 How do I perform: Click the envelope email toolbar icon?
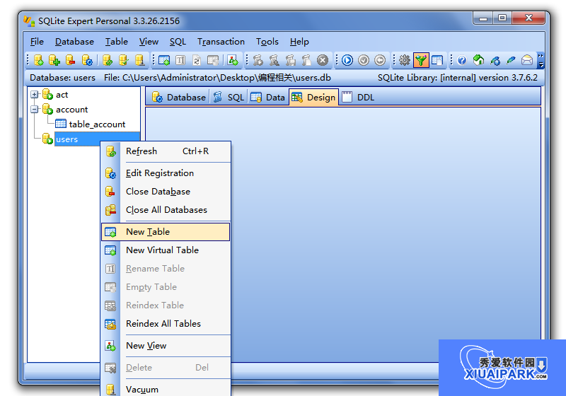tap(527, 60)
